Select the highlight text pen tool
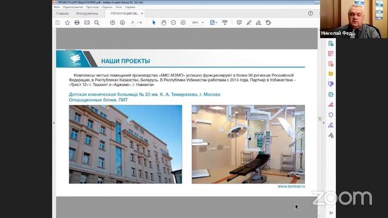The height and width of the screenshot is (218, 388). [x=249, y=22]
